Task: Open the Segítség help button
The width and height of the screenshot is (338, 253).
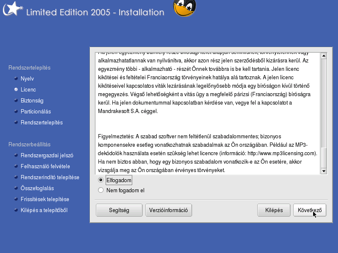Action: click(119, 210)
